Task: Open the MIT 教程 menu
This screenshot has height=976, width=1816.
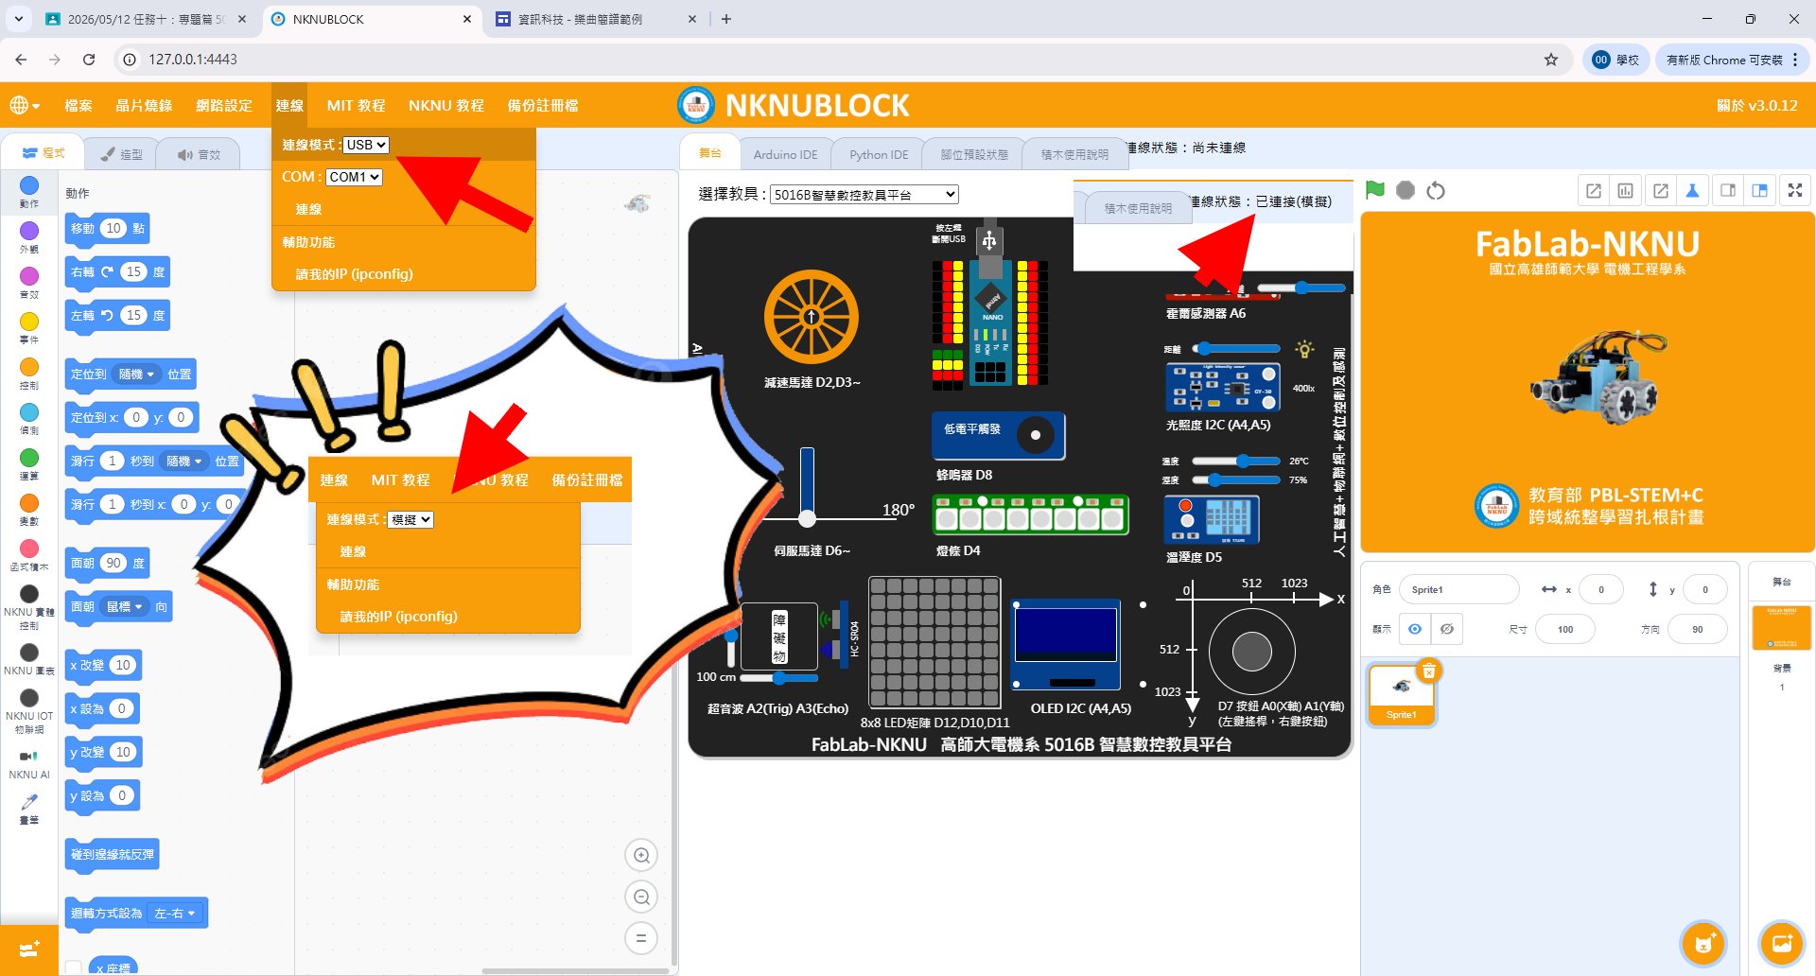Action: (356, 106)
